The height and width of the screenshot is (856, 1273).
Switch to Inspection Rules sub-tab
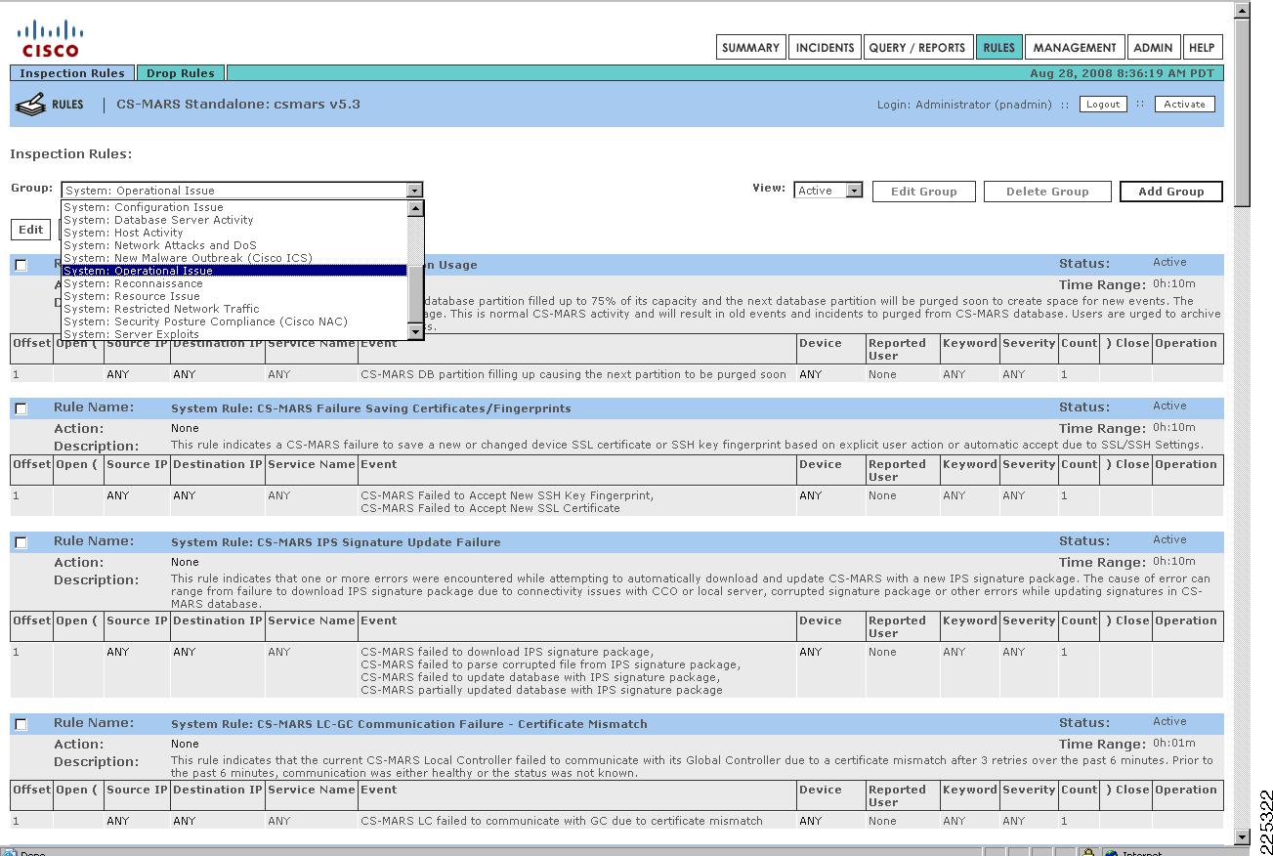72,73
